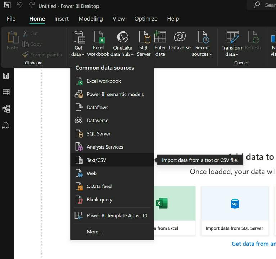Choose Web data source
Viewport: 276px width, 259px height.
coord(112,173)
